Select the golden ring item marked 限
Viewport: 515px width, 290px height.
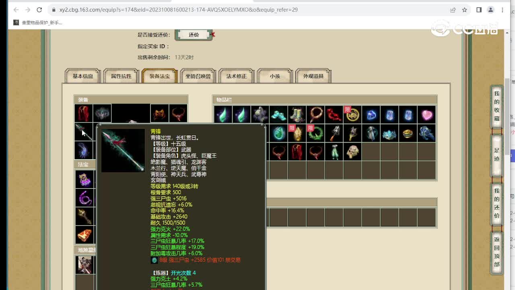tap(352, 114)
